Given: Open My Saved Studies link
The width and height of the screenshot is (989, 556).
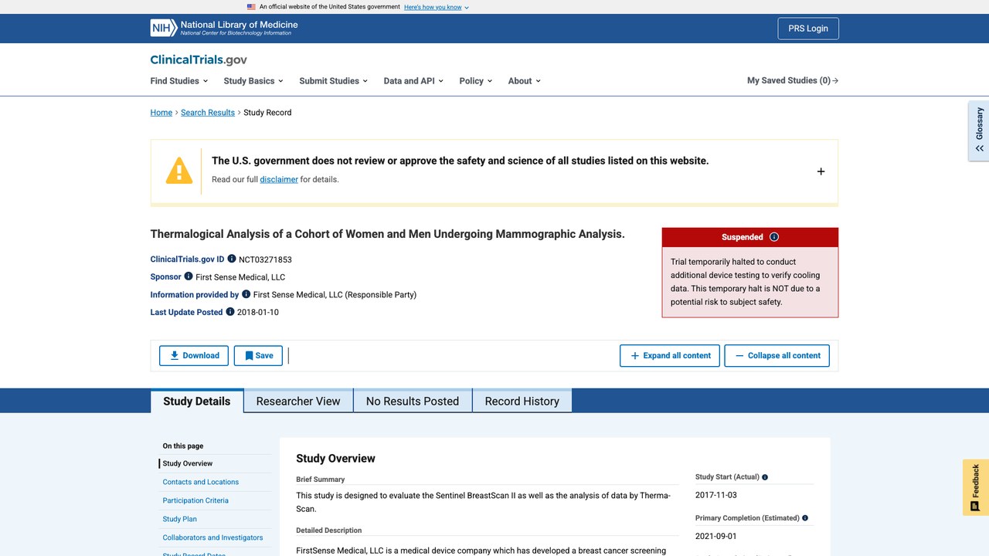Looking at the screenshot, I should (x=793, y=80).
